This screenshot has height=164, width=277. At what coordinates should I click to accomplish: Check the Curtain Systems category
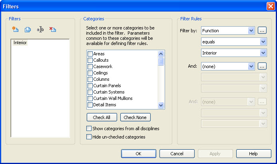90,92
